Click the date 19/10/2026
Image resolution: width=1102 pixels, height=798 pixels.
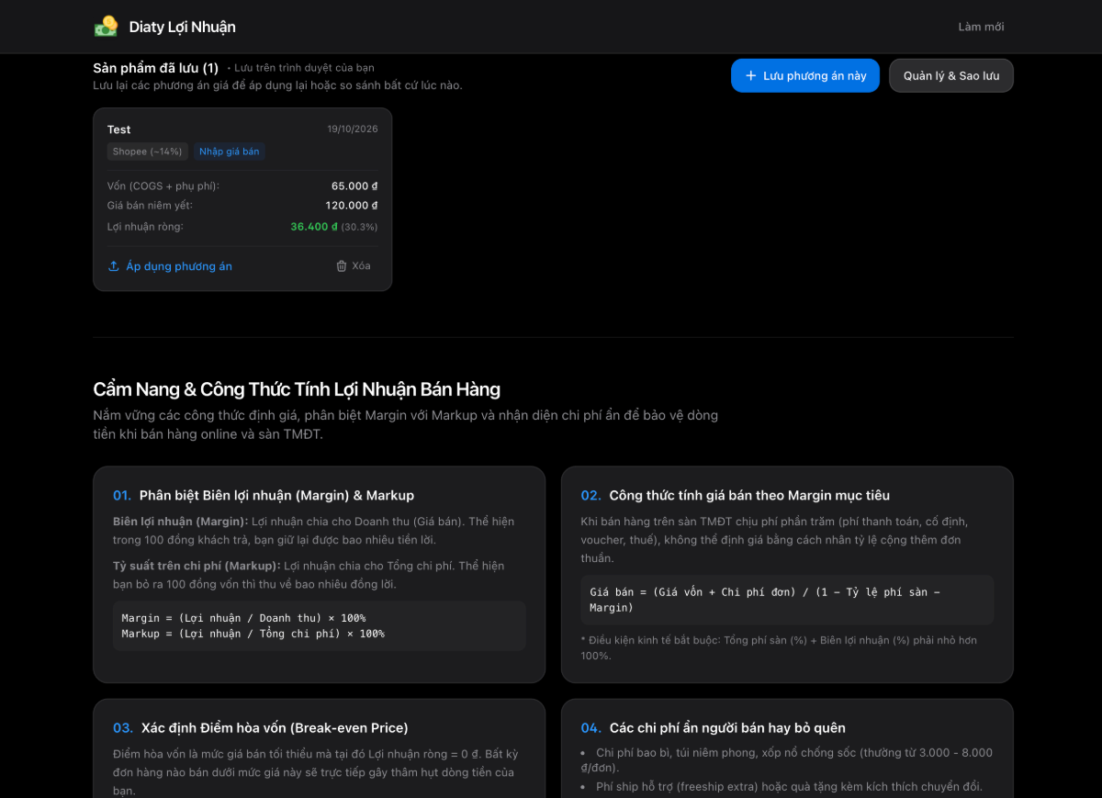coord(353,129)
